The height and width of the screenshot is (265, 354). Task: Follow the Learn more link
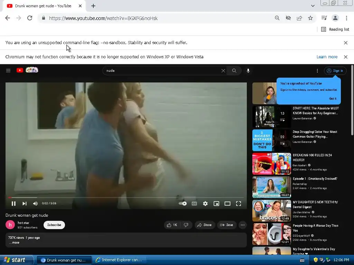327,57
